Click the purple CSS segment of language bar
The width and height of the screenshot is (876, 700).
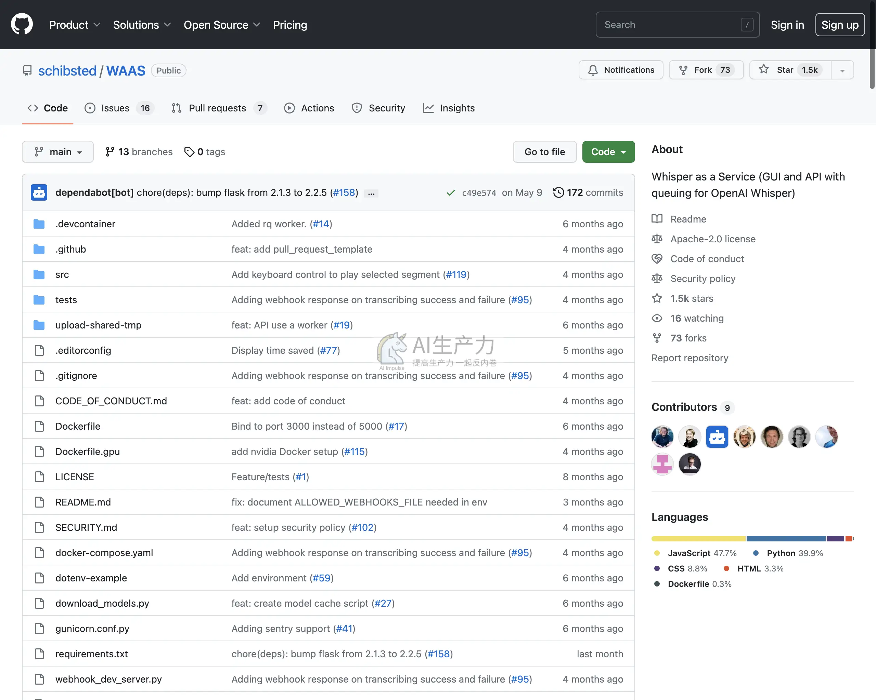click(835, 538)
